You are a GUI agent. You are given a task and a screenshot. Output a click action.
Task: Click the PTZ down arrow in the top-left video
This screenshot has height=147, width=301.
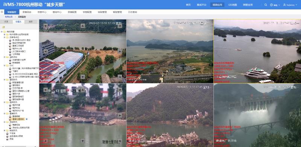(83, 77)
